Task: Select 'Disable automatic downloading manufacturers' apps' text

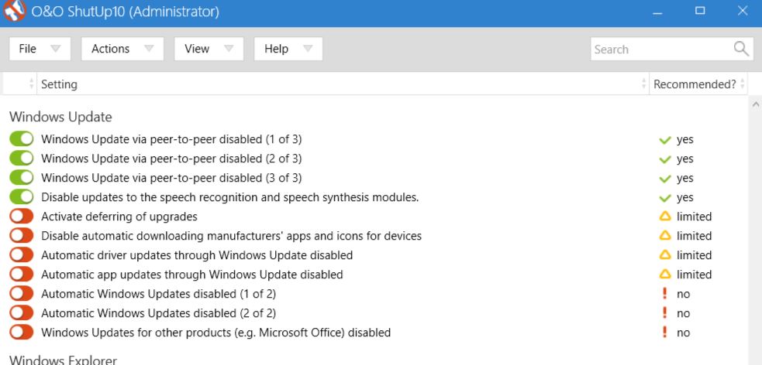Action: click(231, 236)
